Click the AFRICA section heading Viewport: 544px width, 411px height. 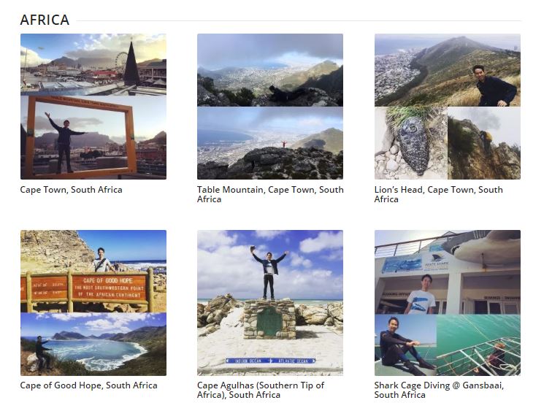point(45,20)
